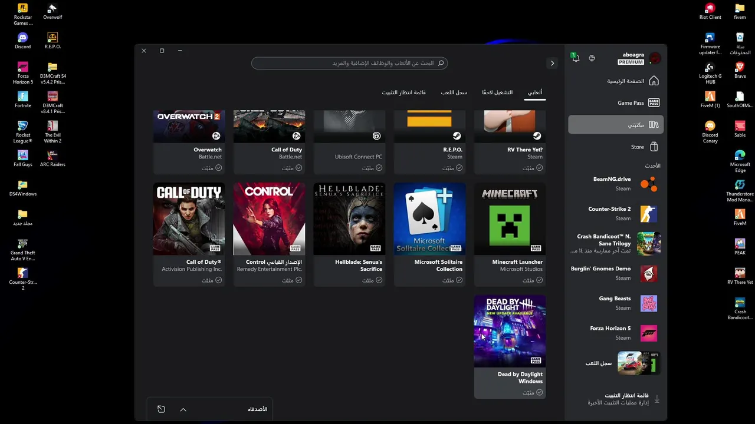Image resolution: width=755 pixels, height=424 pixels.
Task: Open Counter-Strike 2 in recent sidebar list
Action: (x=615, y=213)
